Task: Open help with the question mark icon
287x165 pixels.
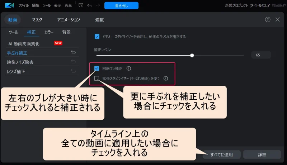Action: click(268, 20)
